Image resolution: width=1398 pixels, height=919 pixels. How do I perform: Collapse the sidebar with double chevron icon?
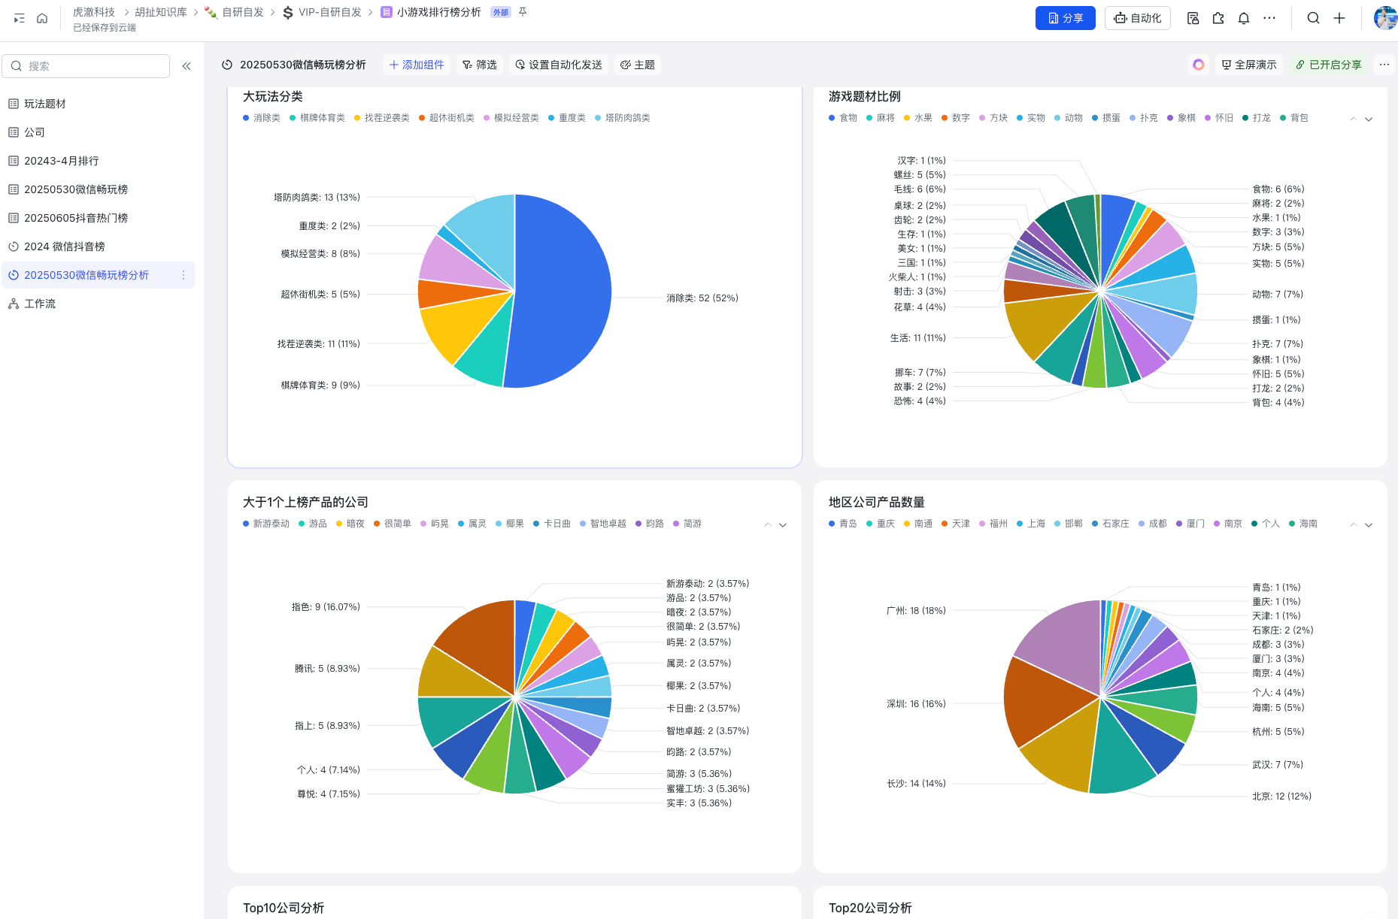(187, 66)
